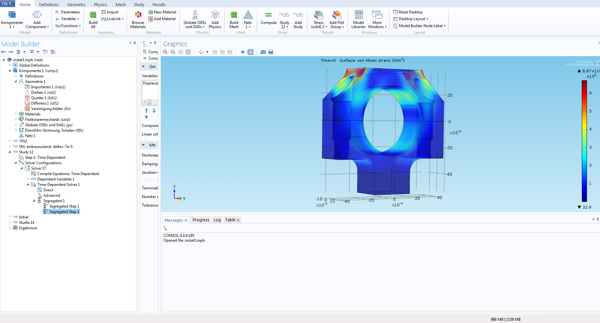Click the Zoom In icon in Graphics toolbar

[165, 52]
